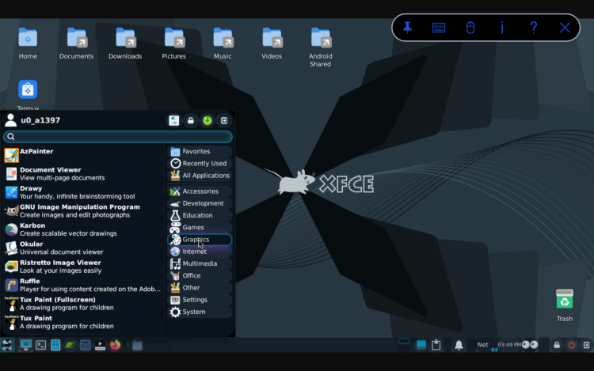Launch the Drawy brainstorming tool
This screenshot has height=371, width=594.
click(x=83, y=192)
